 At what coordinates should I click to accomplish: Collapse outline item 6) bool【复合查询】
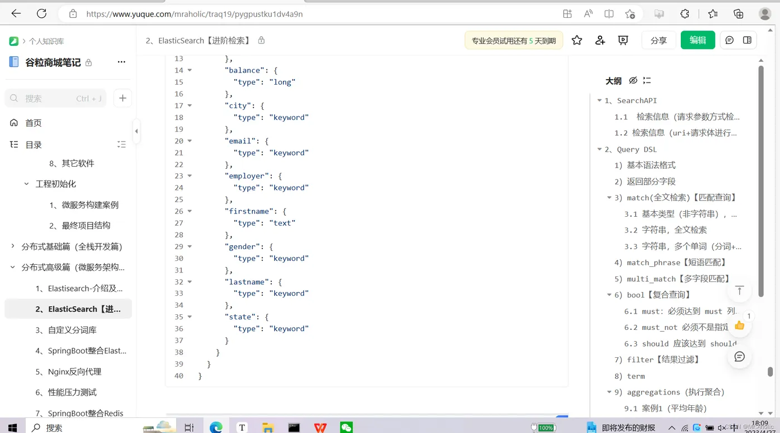[610, 295]
